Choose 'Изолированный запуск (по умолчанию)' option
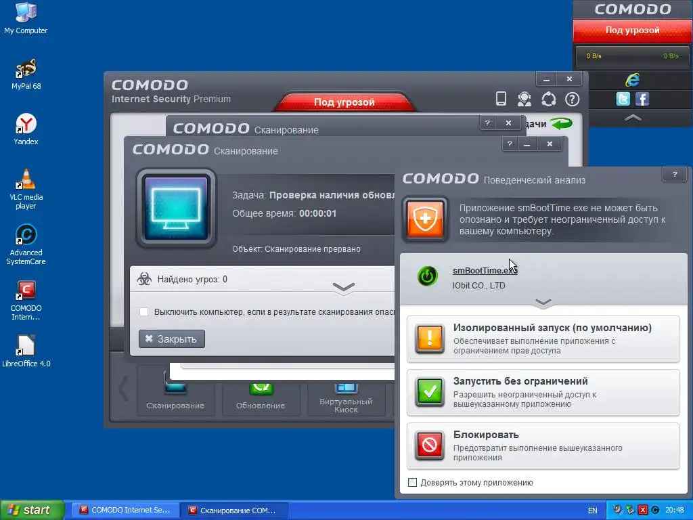The image size is (693, 520). pos(543,339)
